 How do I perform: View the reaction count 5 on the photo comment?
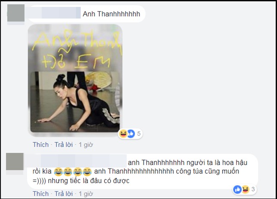[x=139, y=133]
